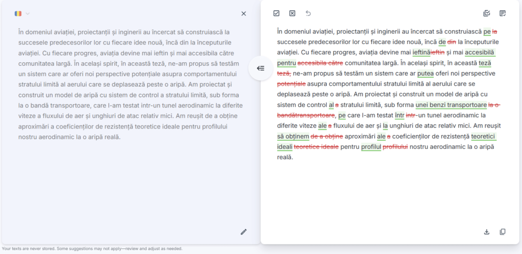Reject all suggestions with the X-box icon
Image resolution: width=522 pixels, height=254 pixels.
click(292, 13)
